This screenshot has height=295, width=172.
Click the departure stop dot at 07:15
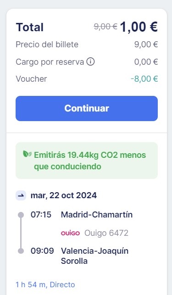21,215
